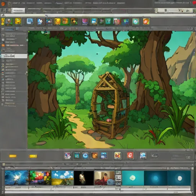The width and height of the screenshot is (196, 196).
Task: Click the blue folder icon in top toolbar
Action: (30, 21)
